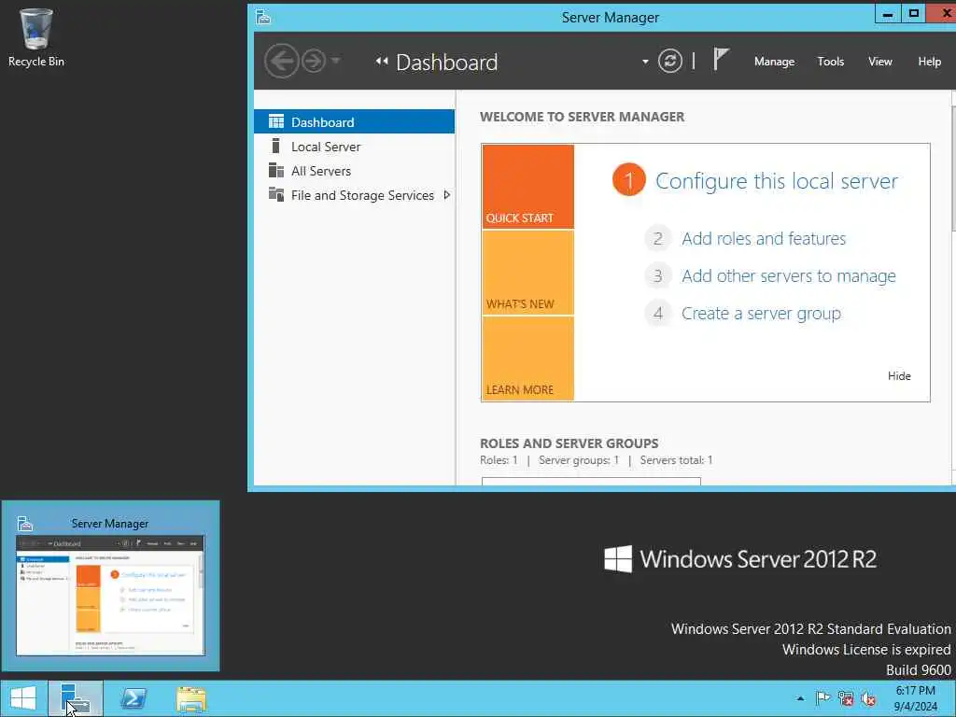Click Create a server group link
This screenshot has height=717, width=956.
coord(761,314)
